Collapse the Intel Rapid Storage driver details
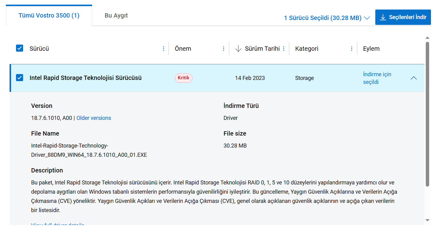 tap(414, 78)
